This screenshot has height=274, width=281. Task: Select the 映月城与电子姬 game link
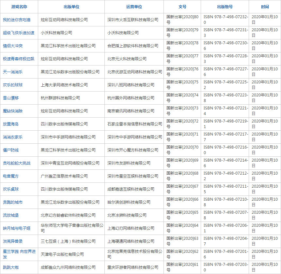[x=17, y=228]
